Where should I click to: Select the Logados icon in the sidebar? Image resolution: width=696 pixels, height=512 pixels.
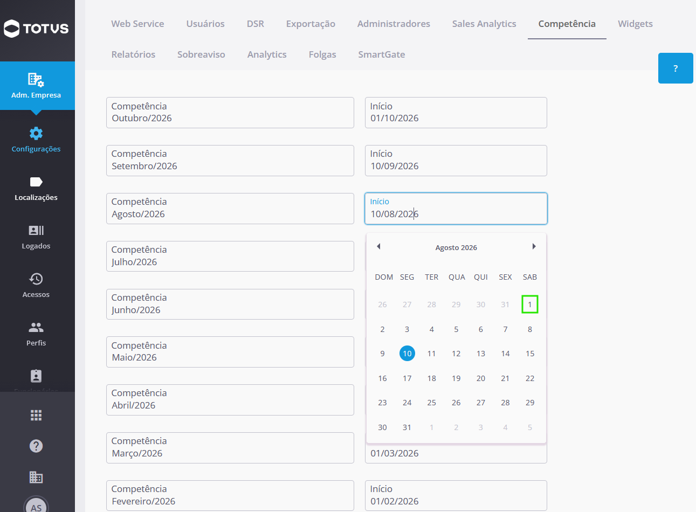pyautogui.click(x=36, y=230)
